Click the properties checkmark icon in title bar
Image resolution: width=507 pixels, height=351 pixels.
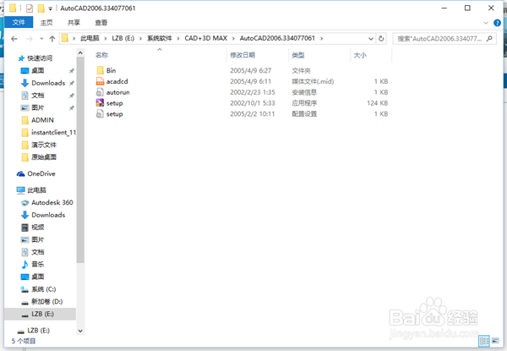30,8
